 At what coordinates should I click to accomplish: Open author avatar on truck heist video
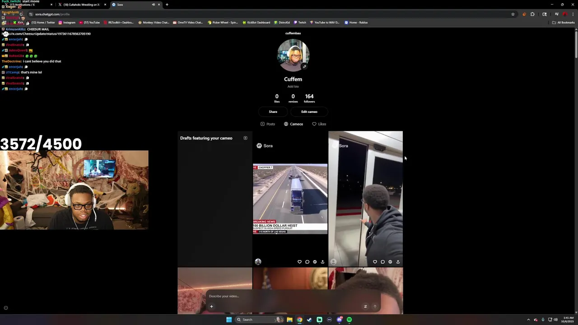coord(258,262)
